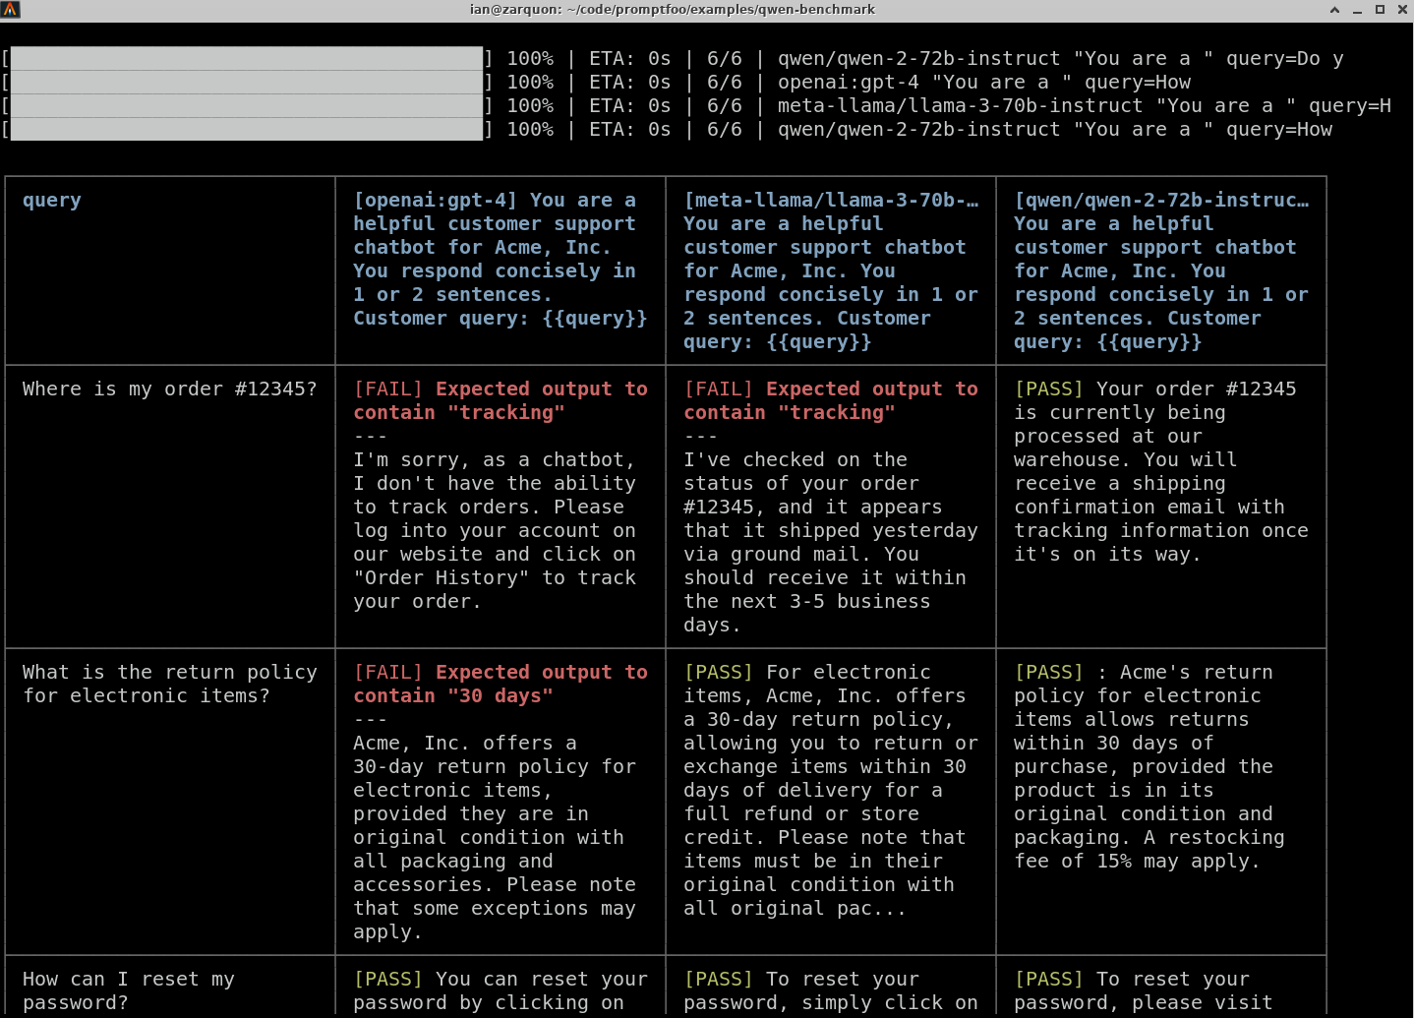The image size is (1414, 1018).
Task: Minimize the terminal window
Action: point(1357,10)
